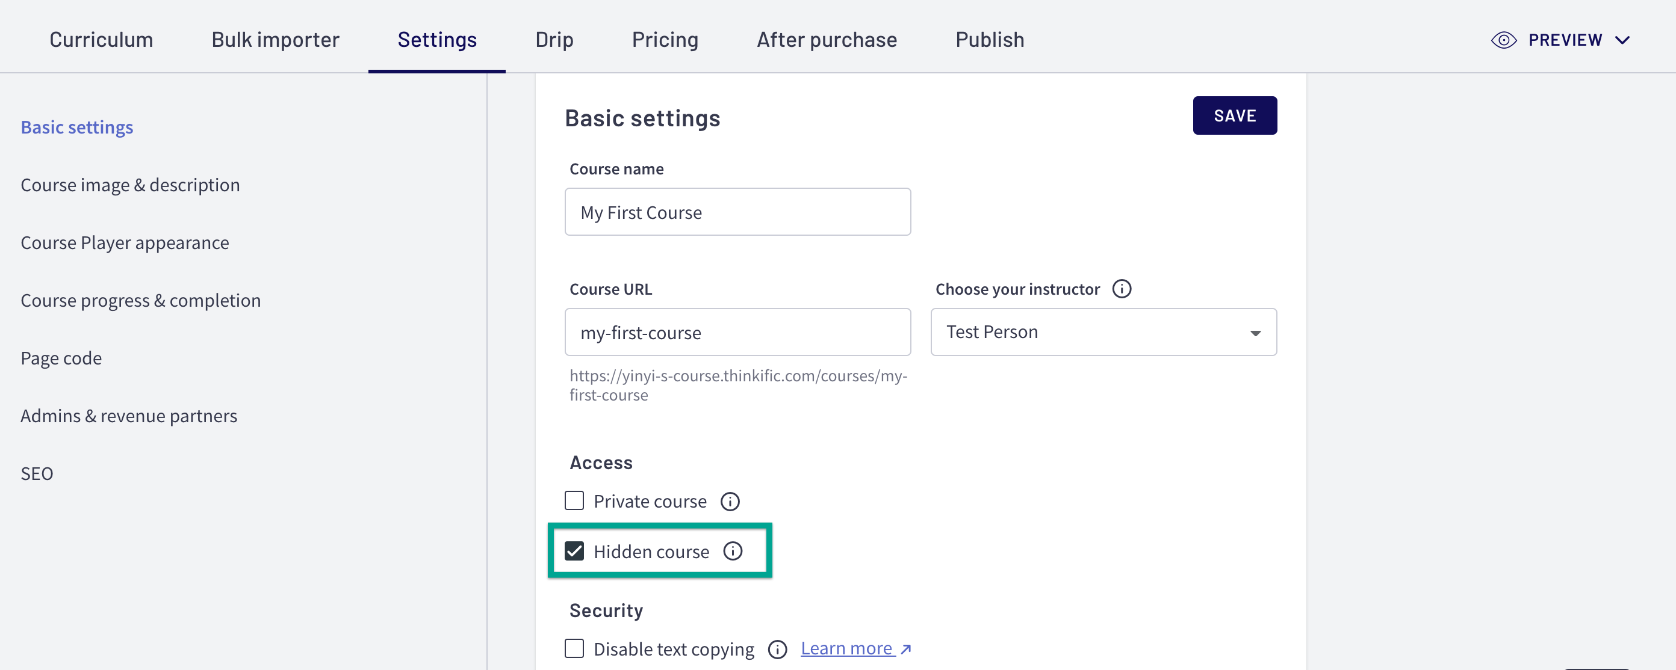Click external link arrow after Learn more
Viewport: 1676px width, 670px height.
click(x=905, y=649)
